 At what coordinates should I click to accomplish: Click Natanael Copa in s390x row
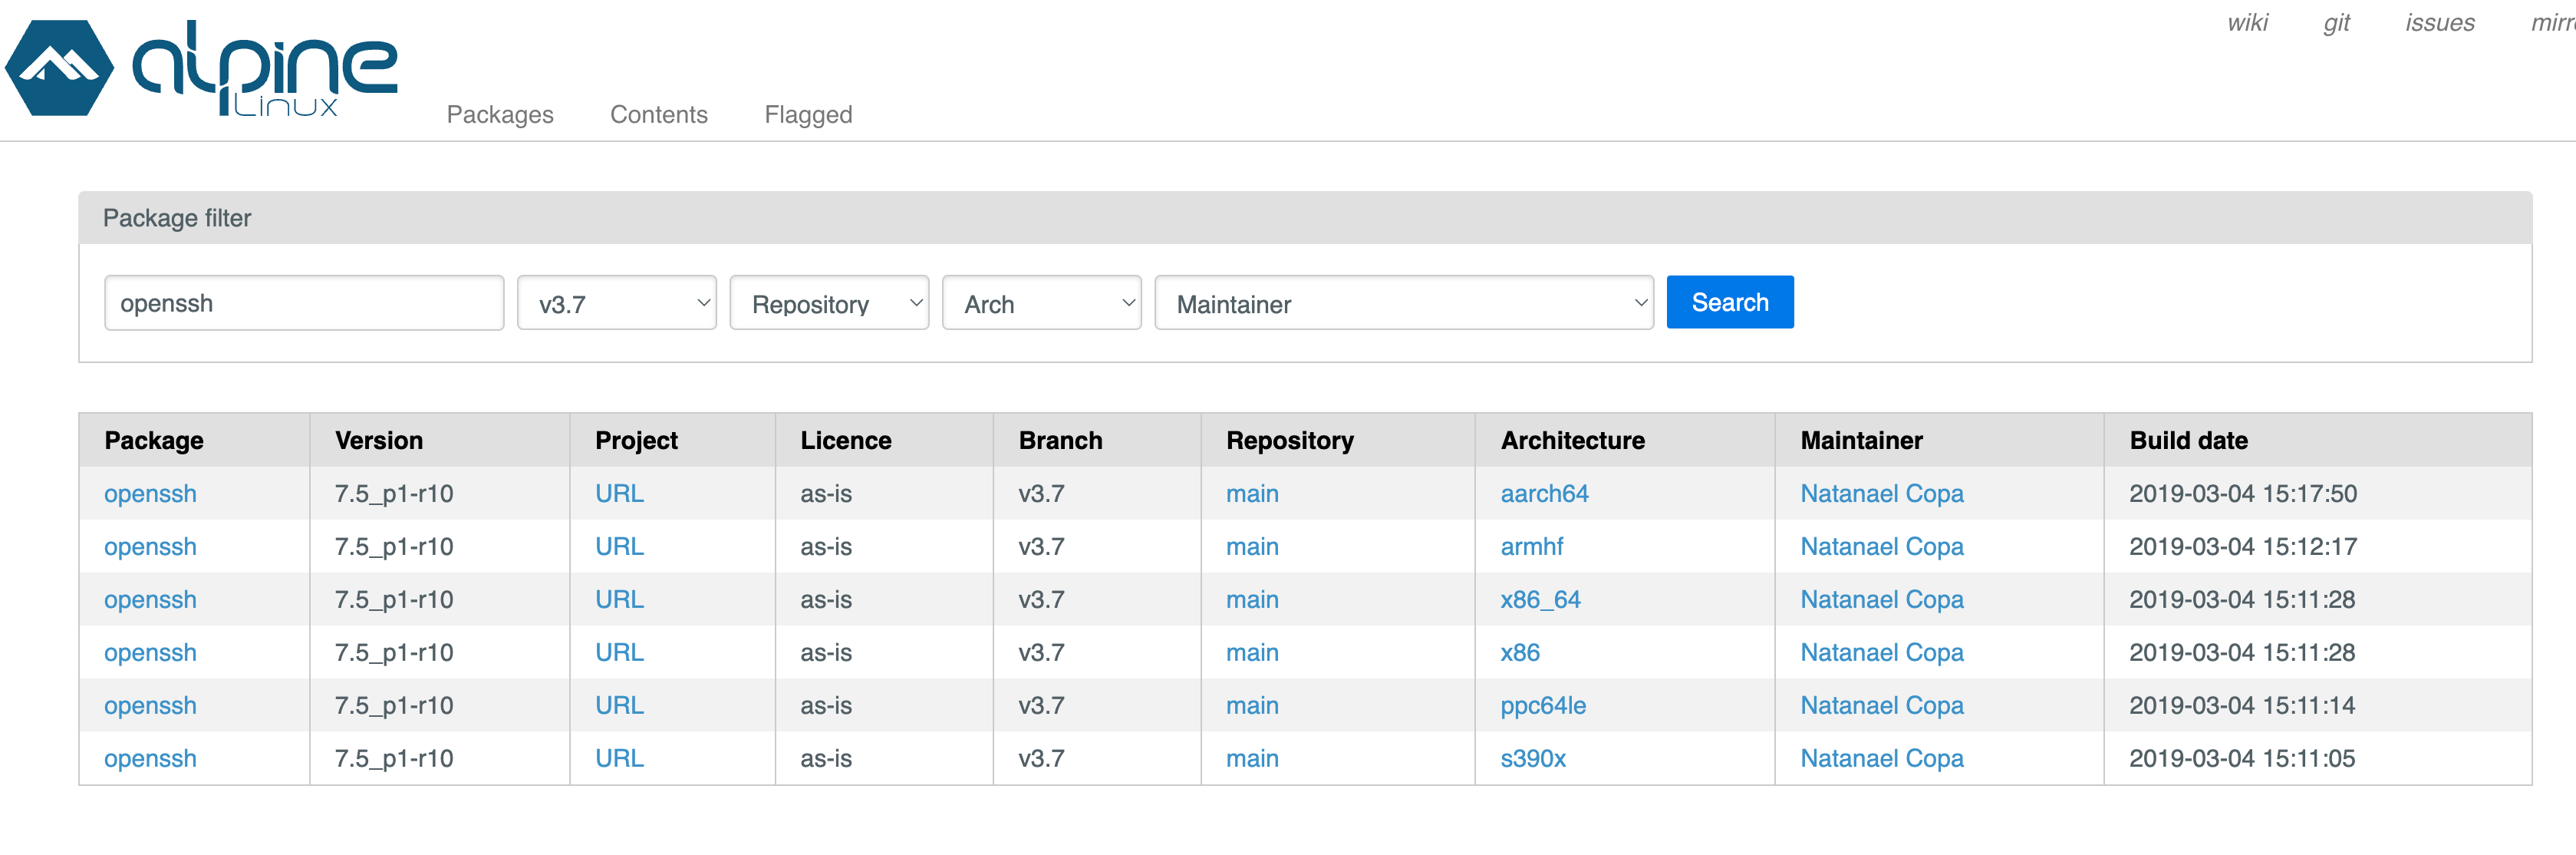click(1881, 759)
